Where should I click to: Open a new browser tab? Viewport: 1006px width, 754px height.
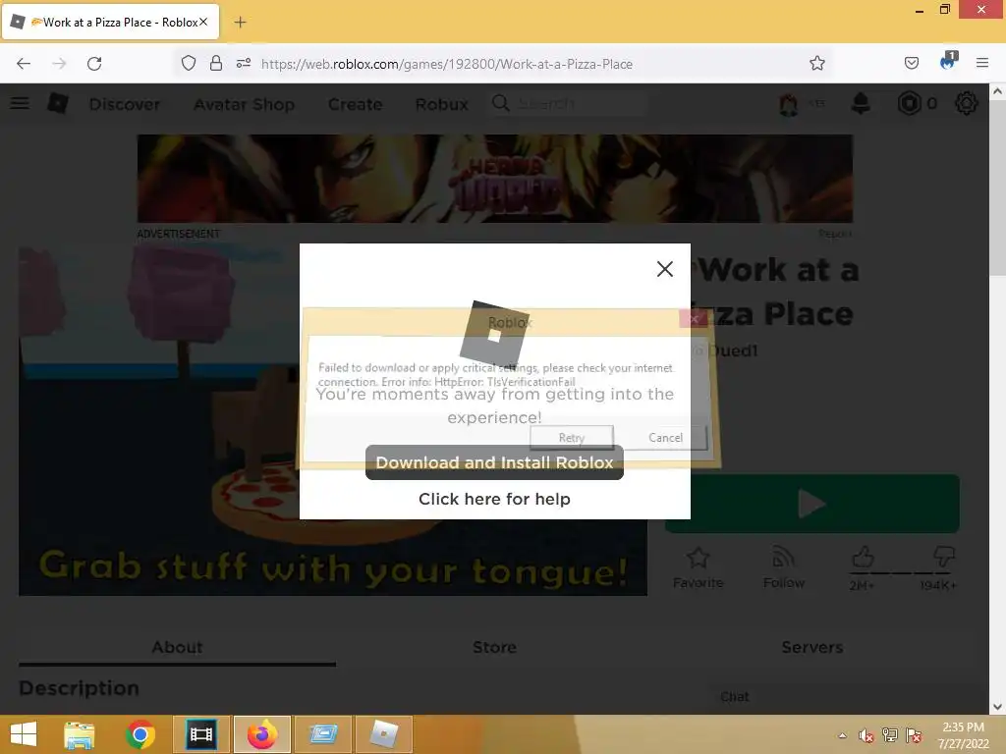pos(240,23)
